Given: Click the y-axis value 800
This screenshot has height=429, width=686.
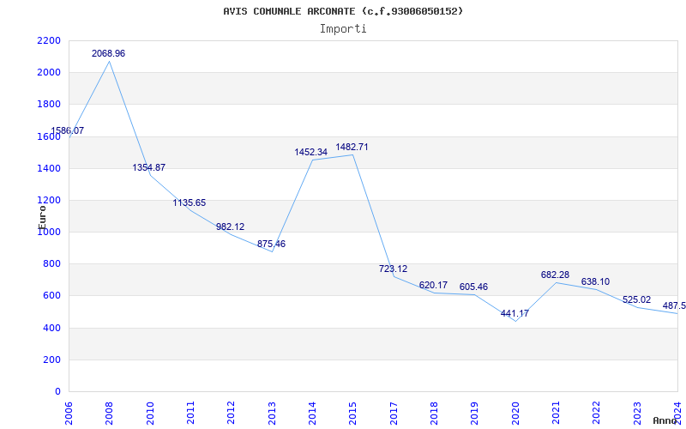Looking at the screenshot, I should [52, 264].
